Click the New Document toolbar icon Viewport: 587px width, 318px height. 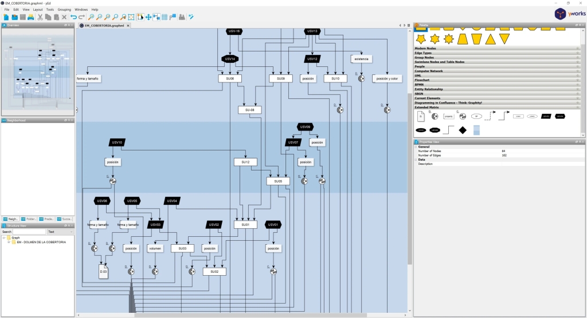point(6,17)
